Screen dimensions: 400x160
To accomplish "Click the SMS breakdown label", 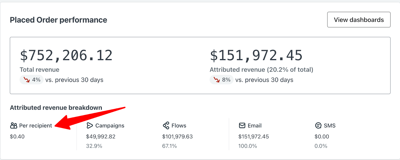I will (329, 125).
